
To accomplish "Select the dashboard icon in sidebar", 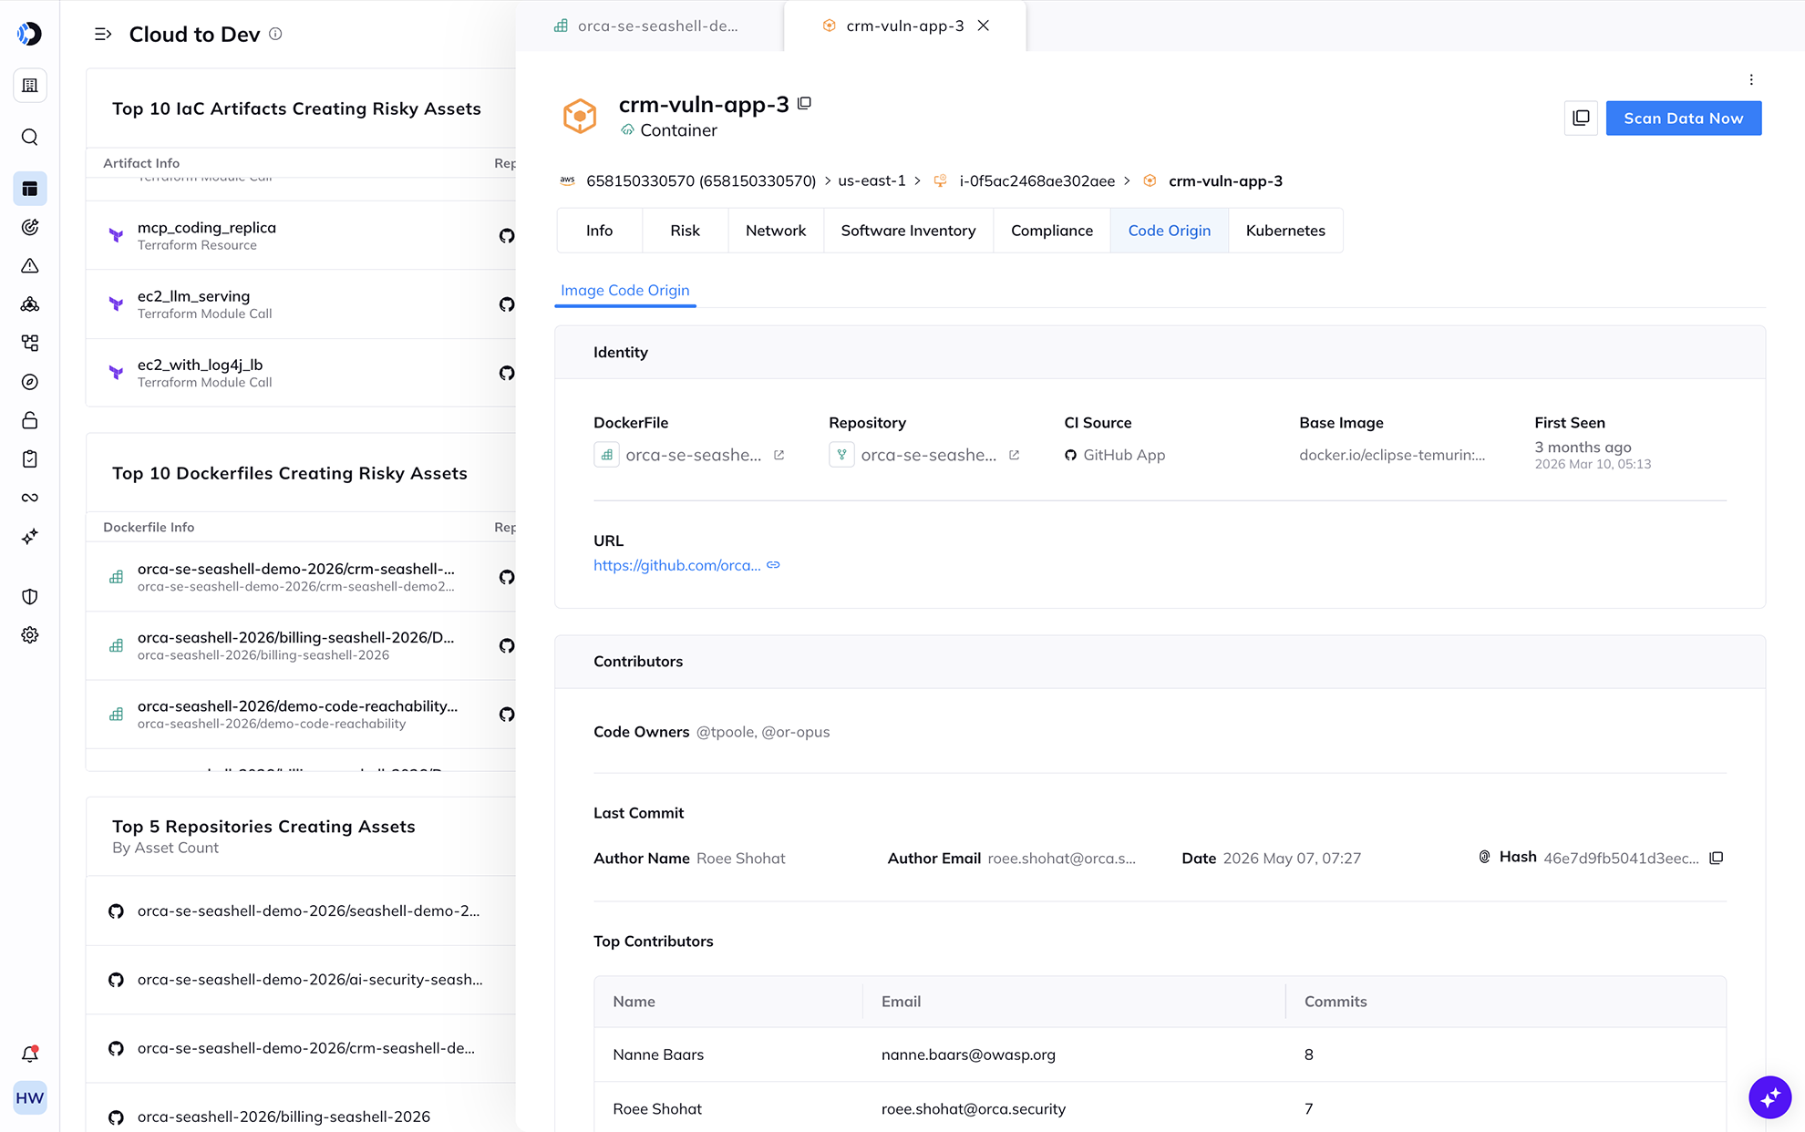I will tap(30, 189).
